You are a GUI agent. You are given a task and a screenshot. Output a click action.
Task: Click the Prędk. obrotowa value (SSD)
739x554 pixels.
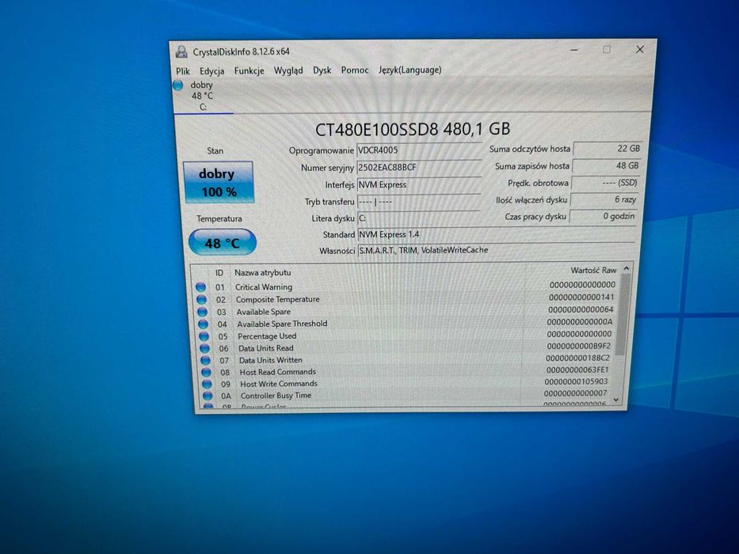pyautogui.click(x=605, y=183)
